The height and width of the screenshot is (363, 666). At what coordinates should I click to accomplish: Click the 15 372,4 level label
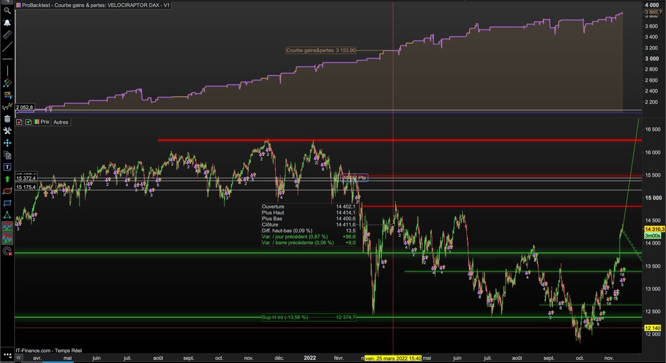pos(26,178)
